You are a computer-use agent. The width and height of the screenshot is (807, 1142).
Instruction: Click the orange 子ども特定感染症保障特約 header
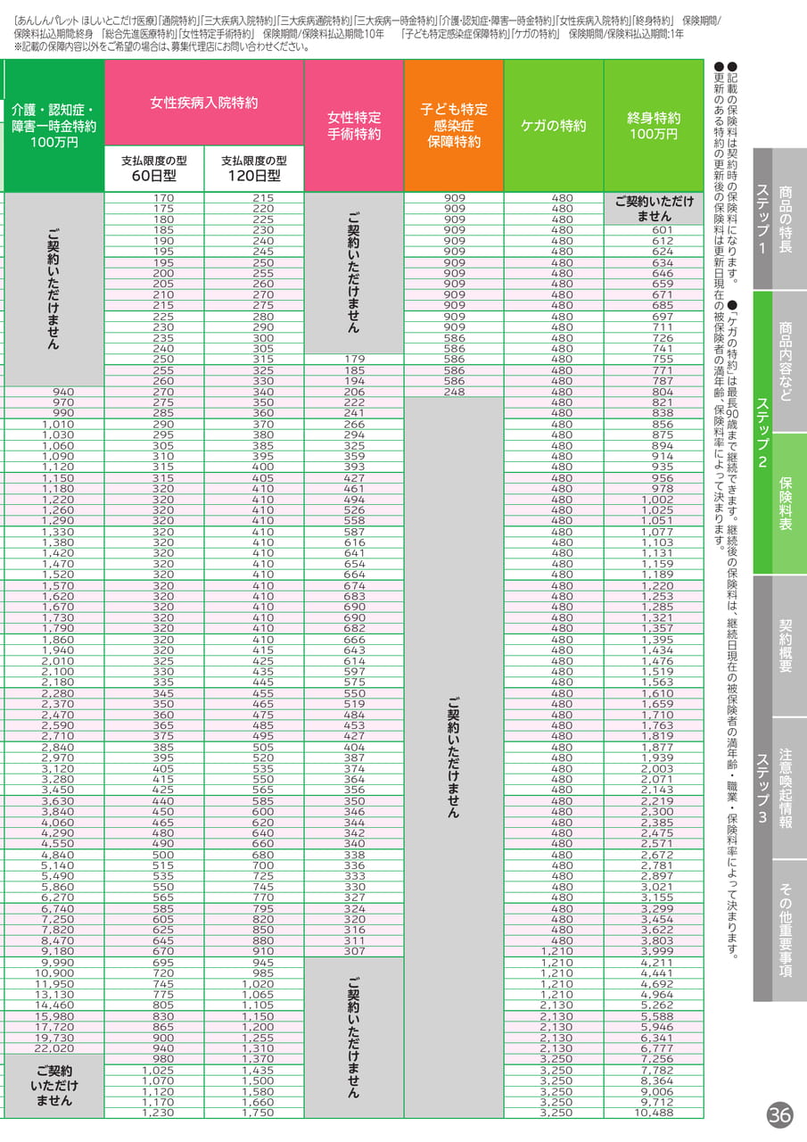454,126
